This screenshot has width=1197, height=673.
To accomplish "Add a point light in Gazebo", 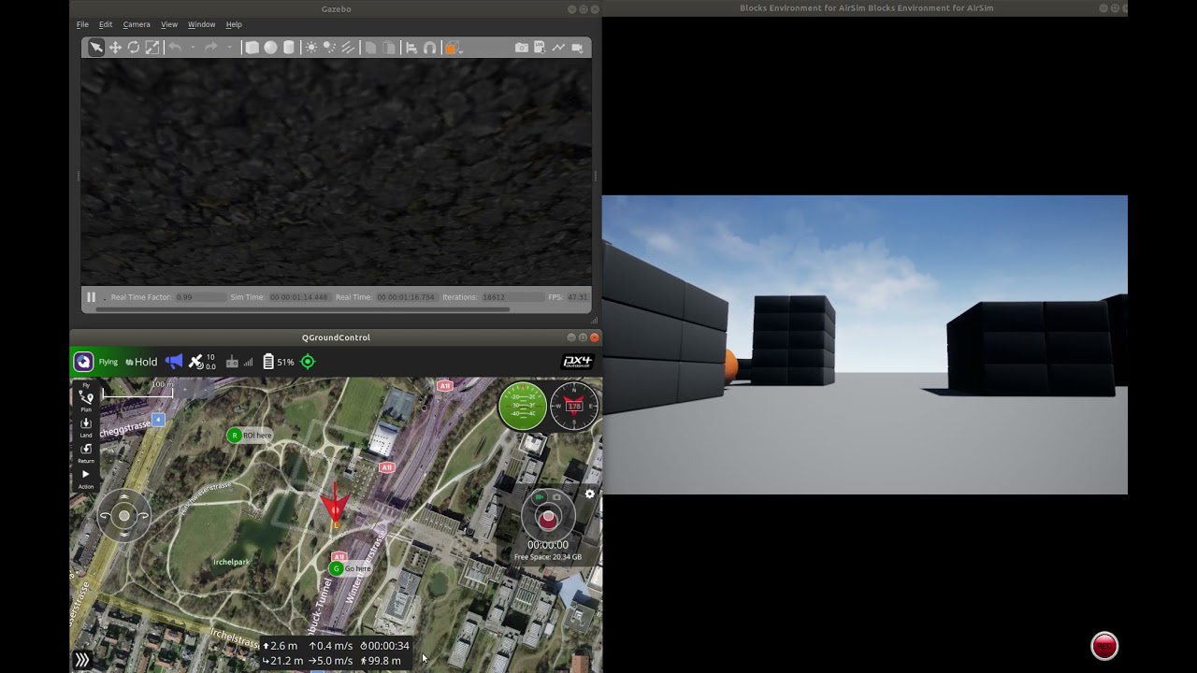I will 311,48.
